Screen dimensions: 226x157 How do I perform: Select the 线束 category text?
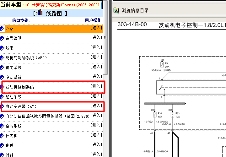click(9, 48)
